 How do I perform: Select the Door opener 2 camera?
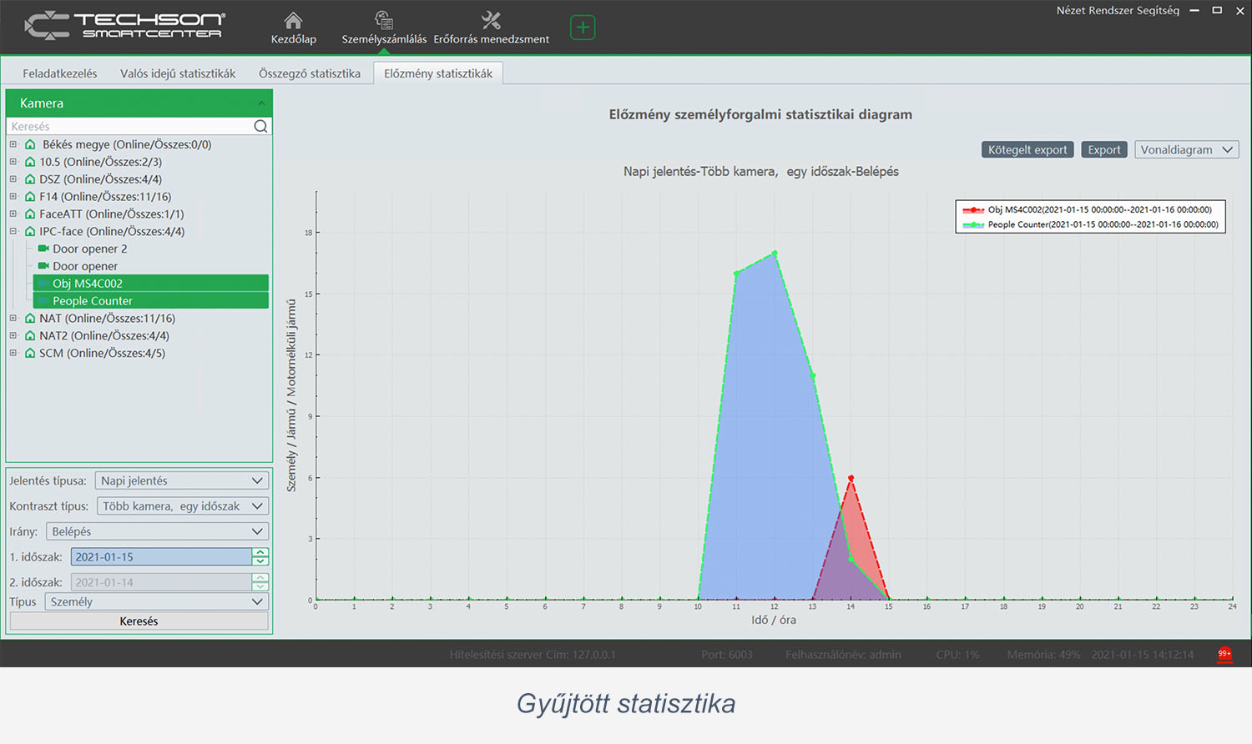89,249
